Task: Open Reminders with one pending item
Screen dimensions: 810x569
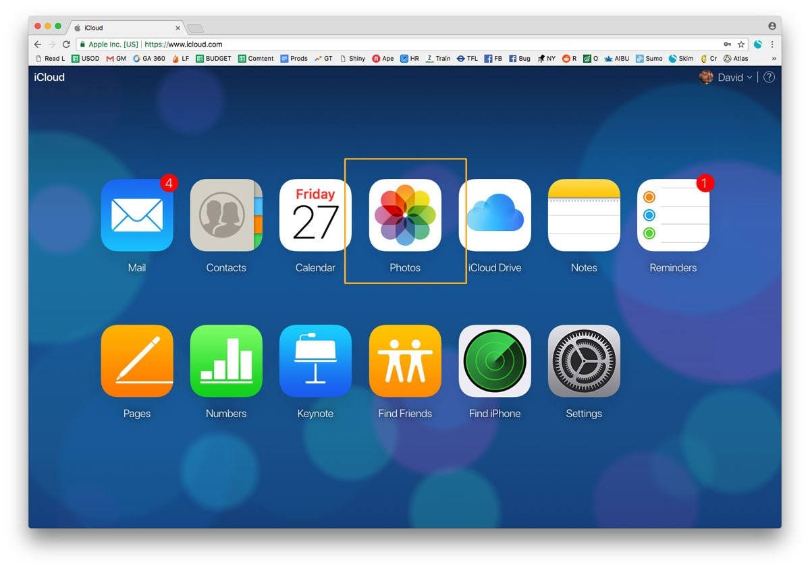Action: [x=673, y=215]
